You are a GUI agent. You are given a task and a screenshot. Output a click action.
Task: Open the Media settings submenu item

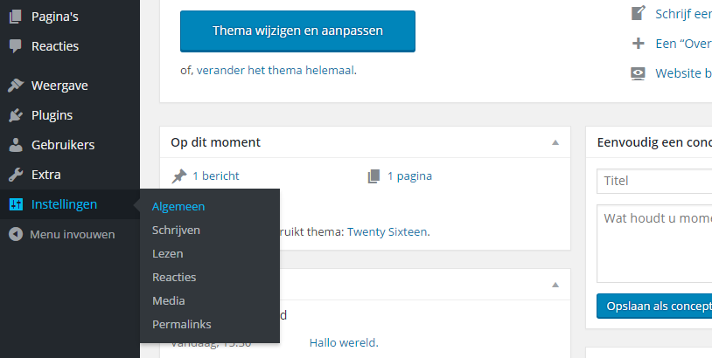click(x=168, y=300)
